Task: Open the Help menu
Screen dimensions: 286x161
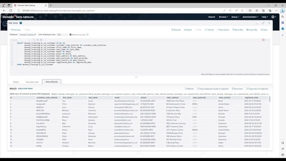Action: tap(265, 17)
